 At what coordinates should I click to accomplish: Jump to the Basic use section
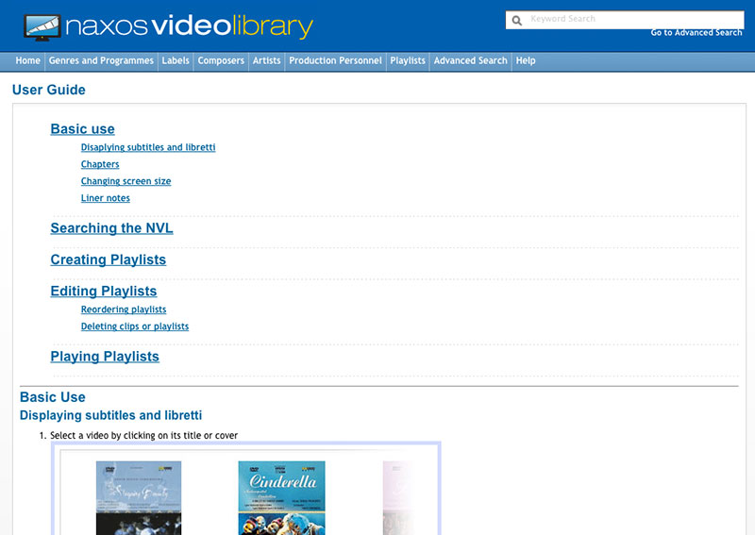click(82, 129)
